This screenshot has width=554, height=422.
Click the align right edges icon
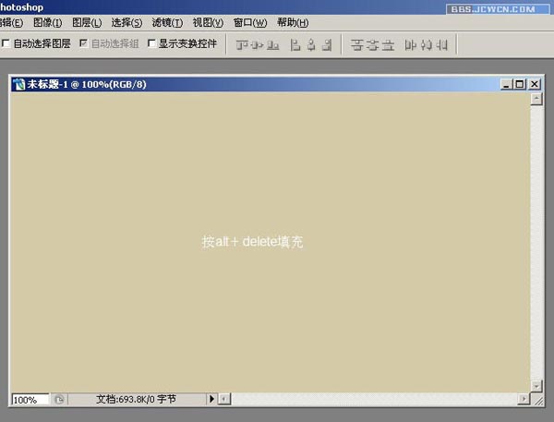[x=327, y=43]
